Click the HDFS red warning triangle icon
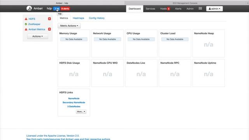This screenshot has height=140, width=249. pos(26,19)
